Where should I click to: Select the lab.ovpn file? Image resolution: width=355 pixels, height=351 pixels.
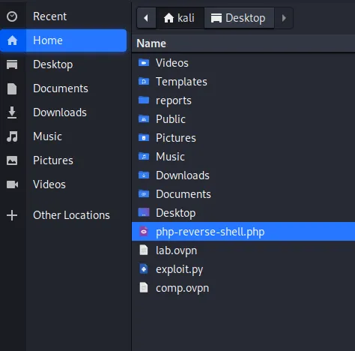tap(243, 250)
